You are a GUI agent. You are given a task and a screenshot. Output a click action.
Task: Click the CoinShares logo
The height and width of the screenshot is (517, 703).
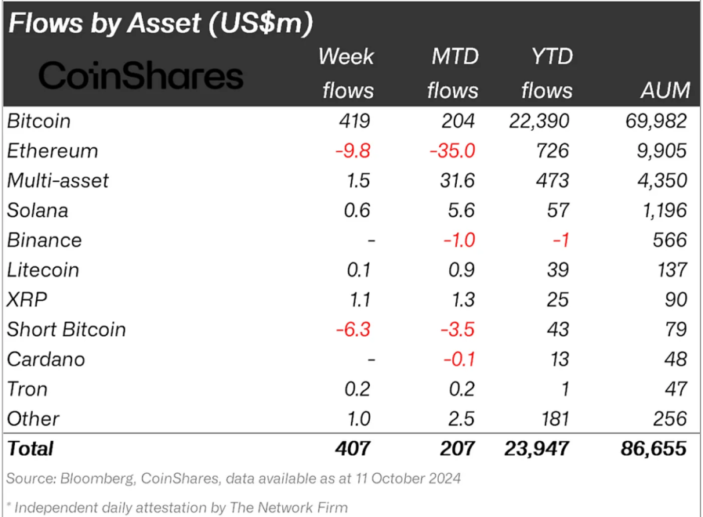[141, 76]
